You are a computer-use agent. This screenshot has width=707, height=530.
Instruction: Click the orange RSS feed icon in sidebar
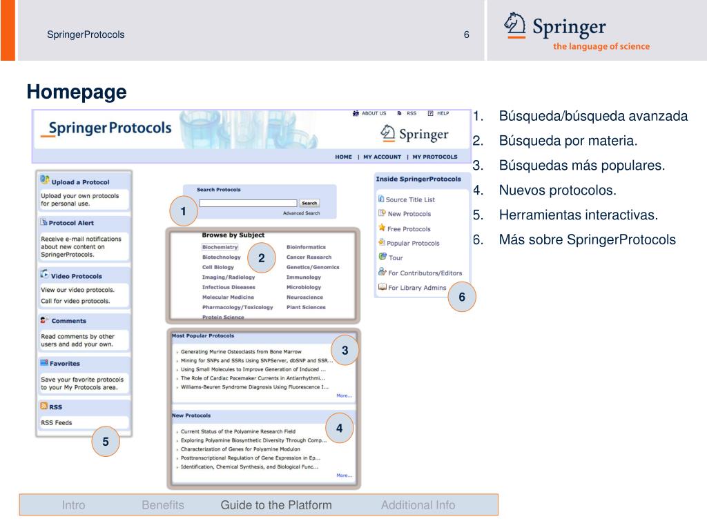pos(43,406)
